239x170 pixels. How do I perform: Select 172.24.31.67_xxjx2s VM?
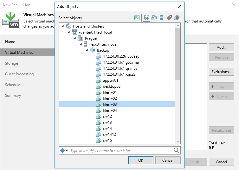click(119, 74)
